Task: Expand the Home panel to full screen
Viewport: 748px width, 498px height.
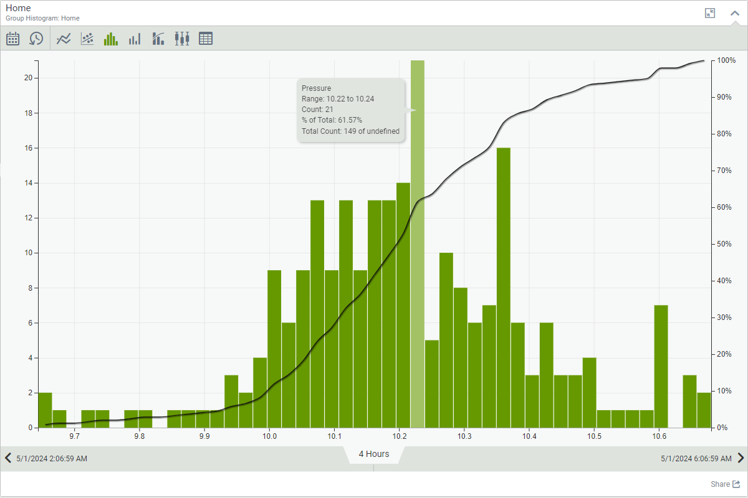Action: [710, 13]
